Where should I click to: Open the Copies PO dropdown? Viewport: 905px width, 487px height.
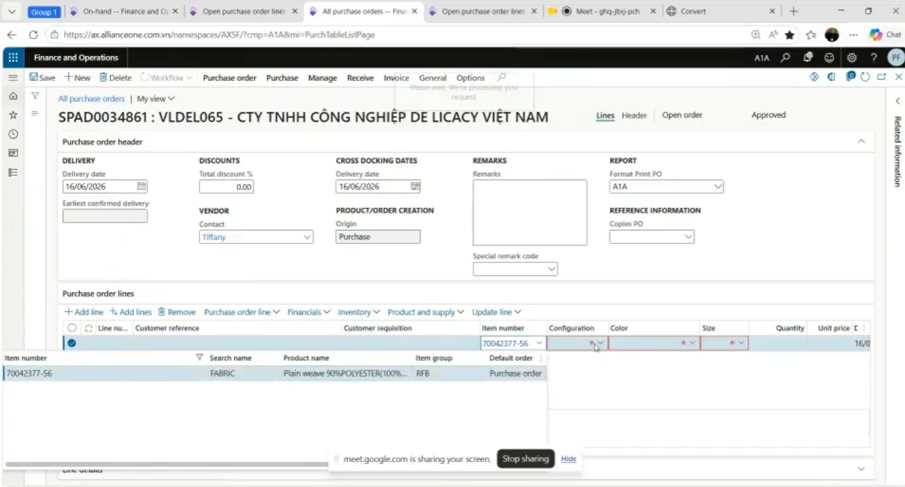688,237
